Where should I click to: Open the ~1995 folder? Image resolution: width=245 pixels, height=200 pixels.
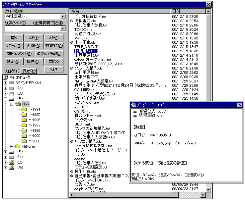[24, 115]
